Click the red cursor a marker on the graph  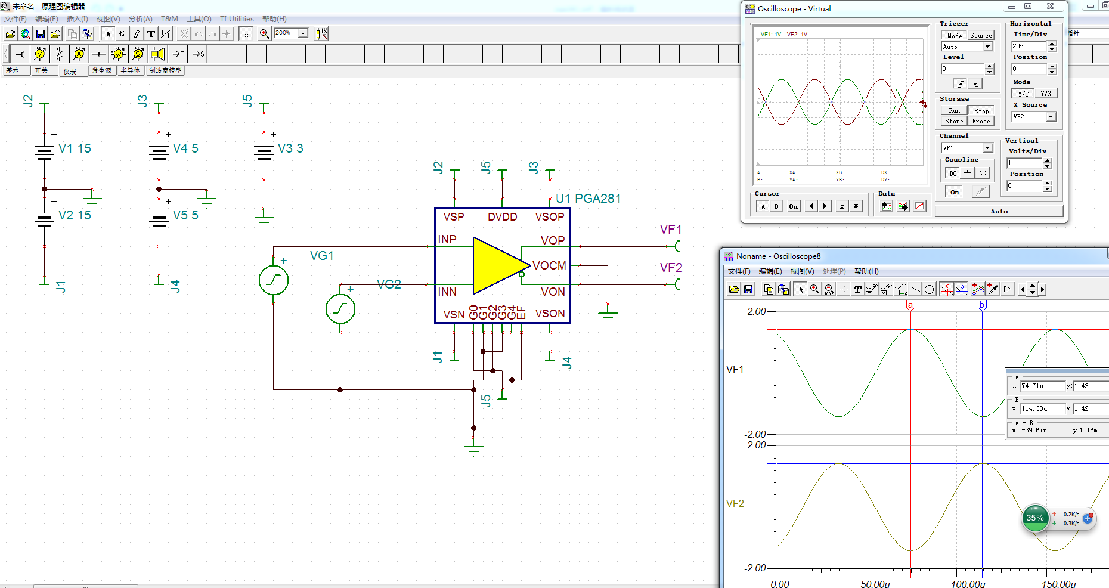(x=910, y=305)
